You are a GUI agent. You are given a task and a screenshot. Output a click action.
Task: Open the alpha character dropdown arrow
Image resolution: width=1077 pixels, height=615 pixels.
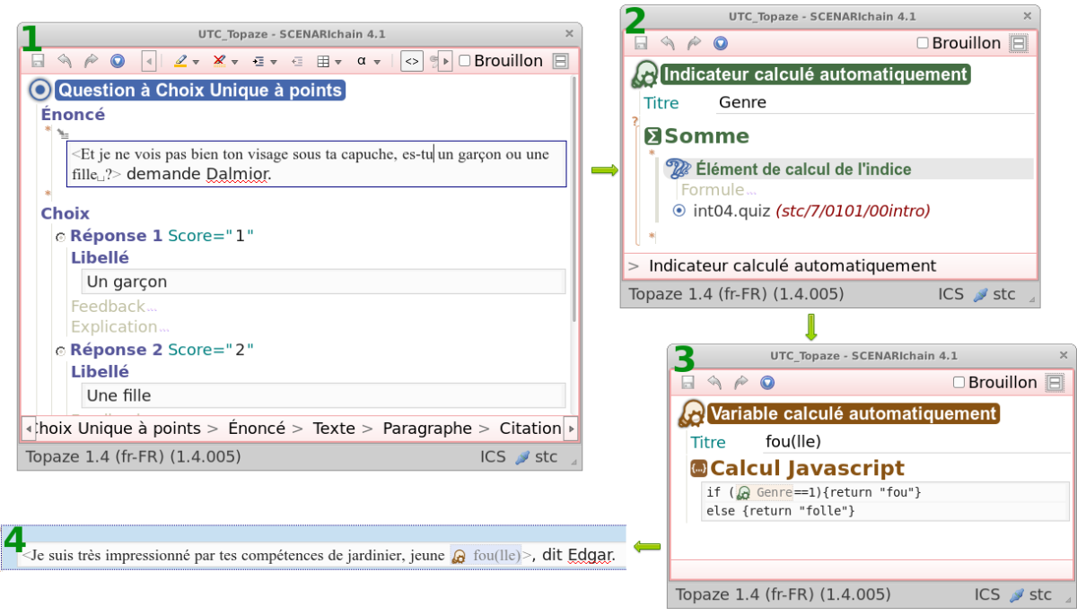point(378,62)
